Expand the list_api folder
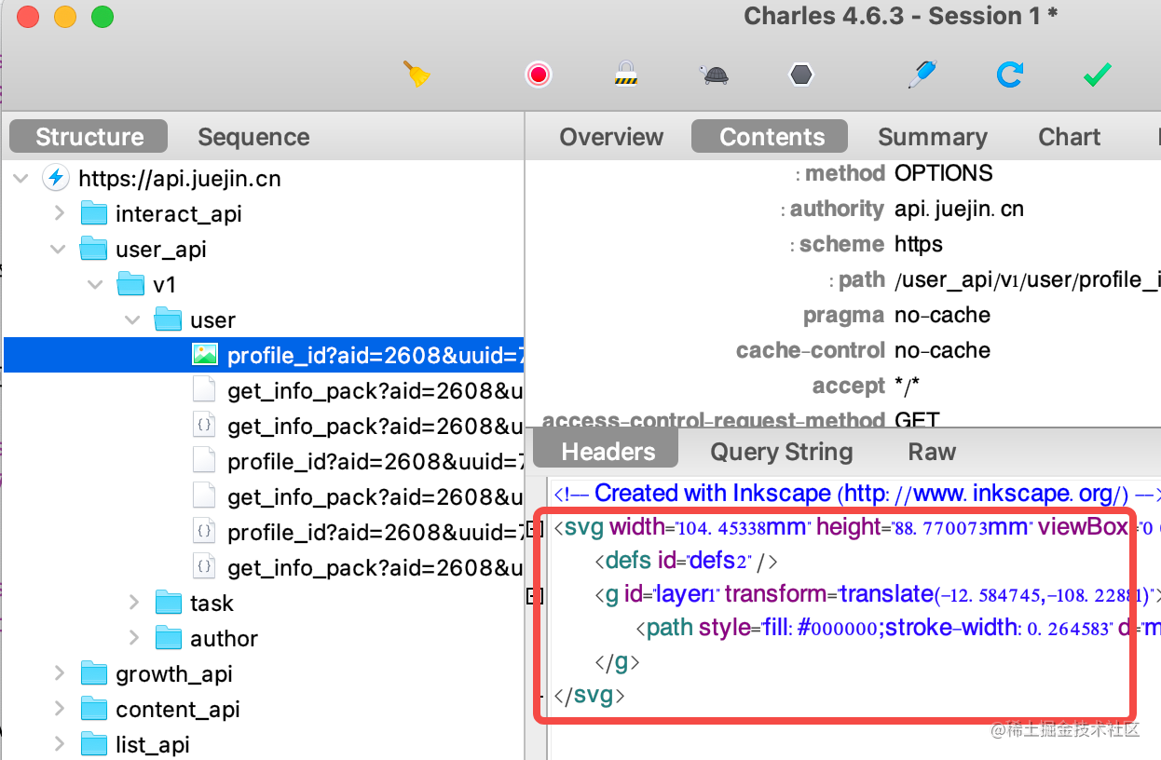The height and width of the screenshot is (760, 1161). [60, 744]
